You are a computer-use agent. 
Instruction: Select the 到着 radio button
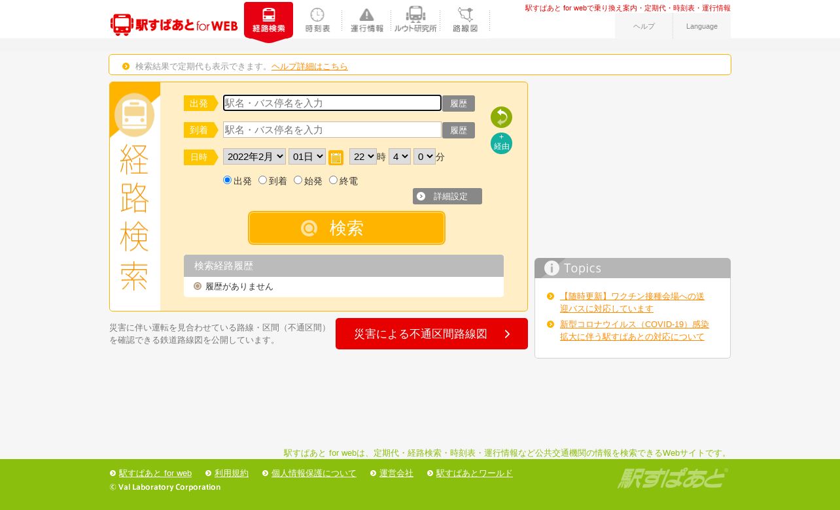click(262, 180)
